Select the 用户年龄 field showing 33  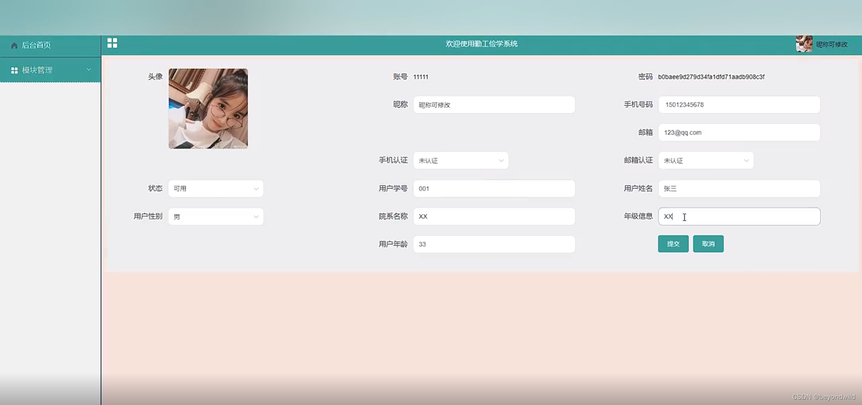[494, 244]
